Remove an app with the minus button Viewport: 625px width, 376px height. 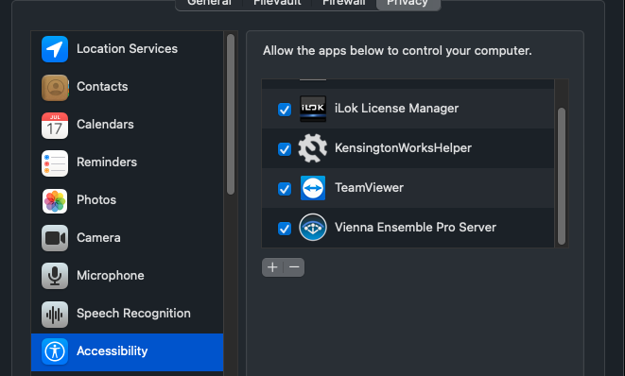(x=294, y=267)
